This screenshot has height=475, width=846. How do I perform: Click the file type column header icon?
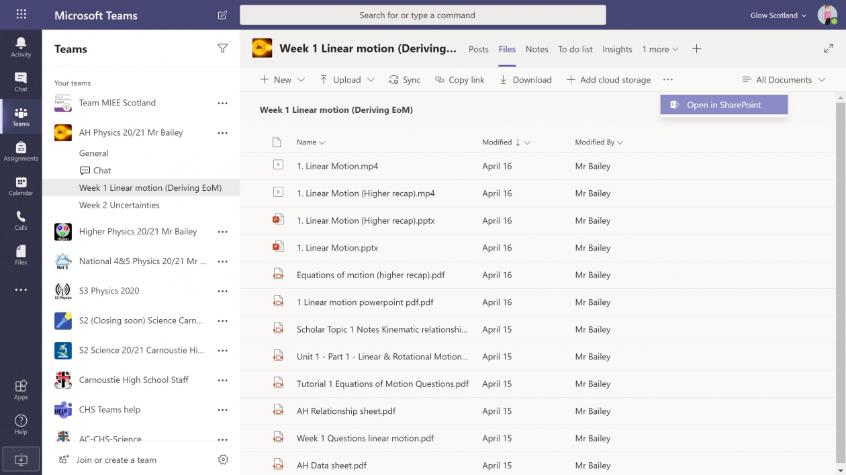(x=276, y=142)
